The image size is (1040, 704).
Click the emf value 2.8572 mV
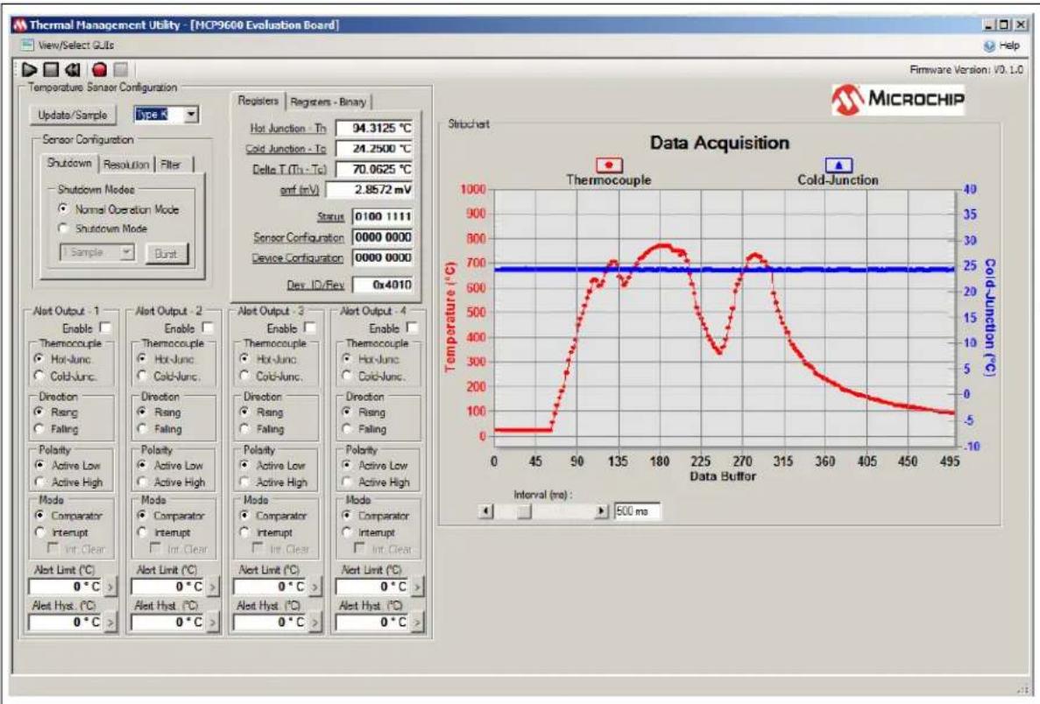click(370, 190)
